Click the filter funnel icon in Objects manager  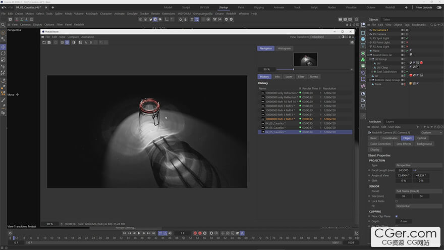[x=438, y=25]
